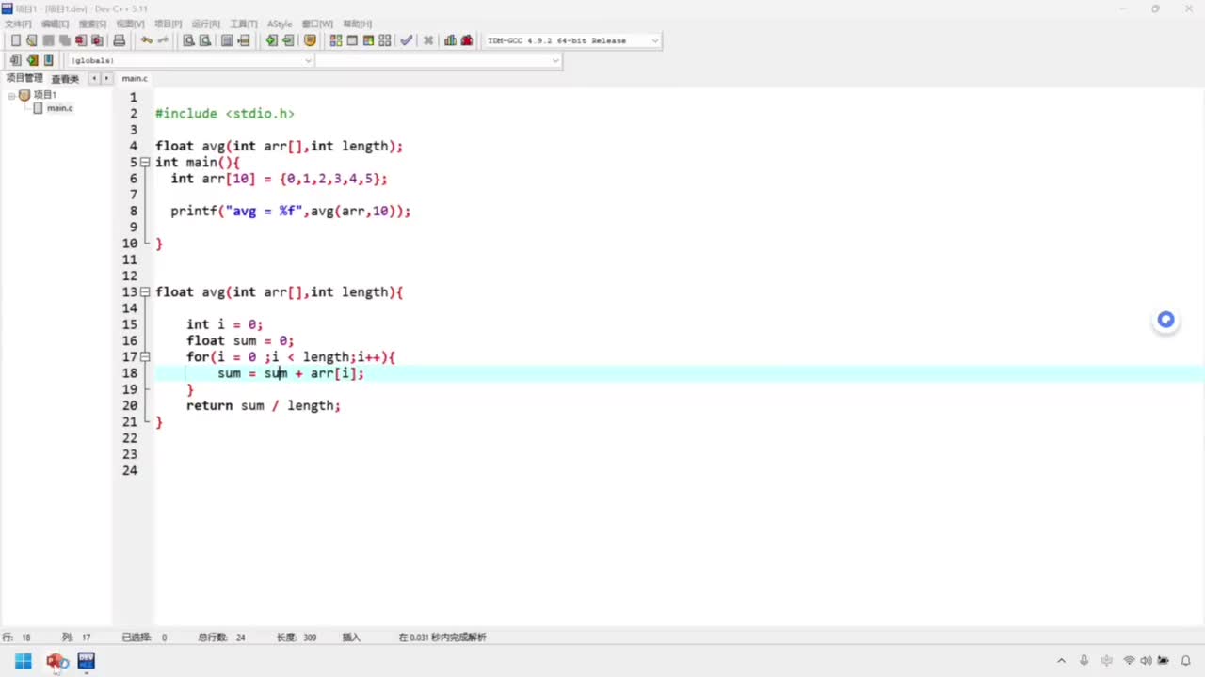This screenshot has width=1205, height=677.
Task: Switch to the 查看类 sidebar tab
Action: point(65,79)
